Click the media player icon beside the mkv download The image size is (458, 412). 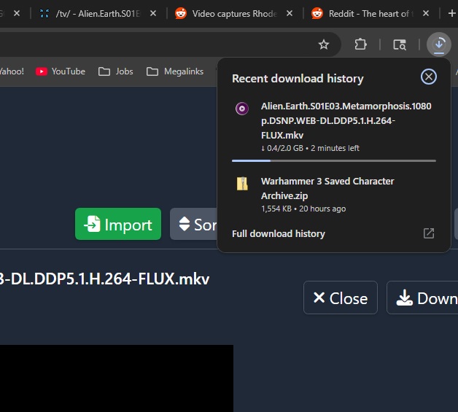242,109
